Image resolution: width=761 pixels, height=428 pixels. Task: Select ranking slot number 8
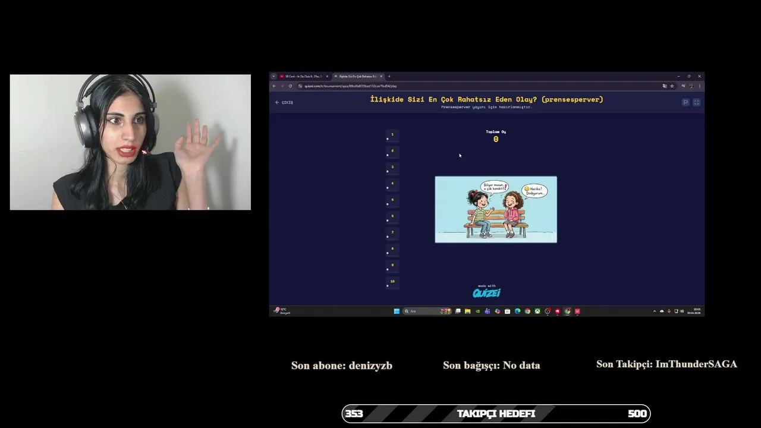(x=392, y=250)
